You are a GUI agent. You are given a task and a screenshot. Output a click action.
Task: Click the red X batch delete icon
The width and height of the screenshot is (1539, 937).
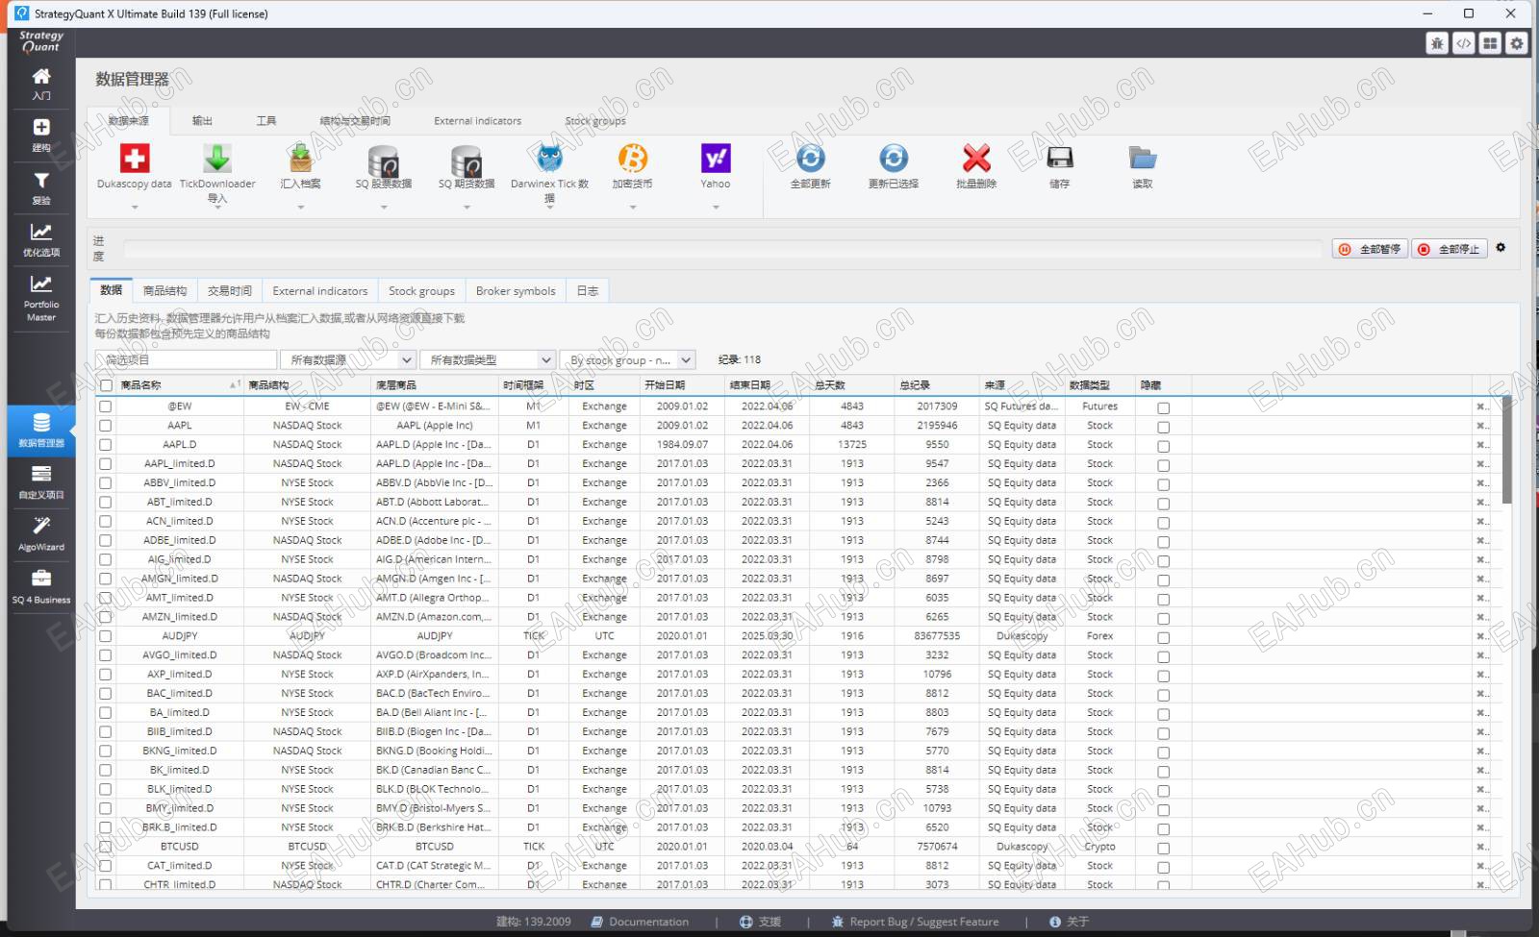coord(976,160)
